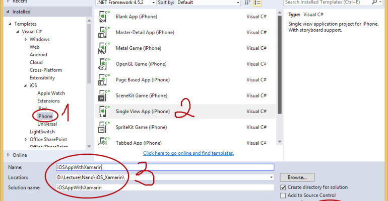Image resolution: width=388 pixels, height=201 pixels.
Task: Select the Cross-Platform category
Action: pos(46,70)
